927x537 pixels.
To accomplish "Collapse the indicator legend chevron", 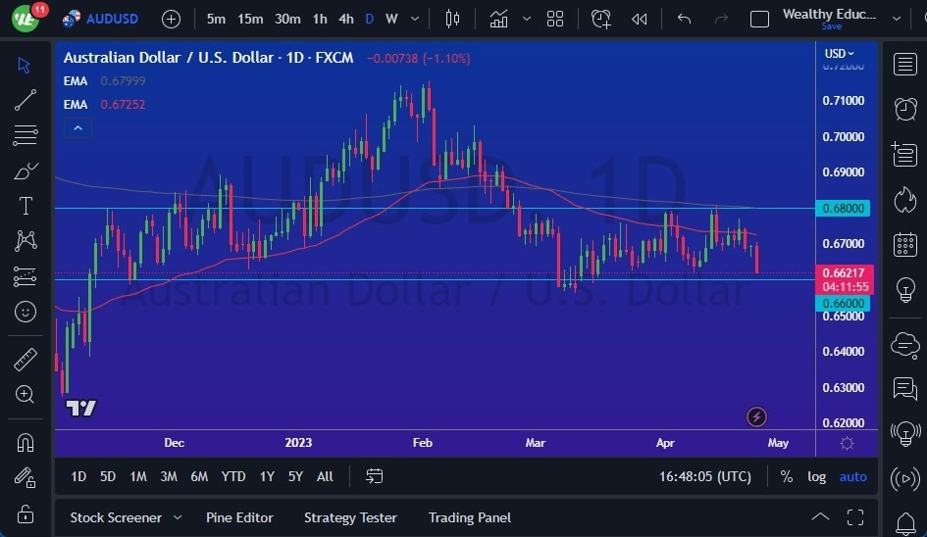I will (x=77, y=128).
